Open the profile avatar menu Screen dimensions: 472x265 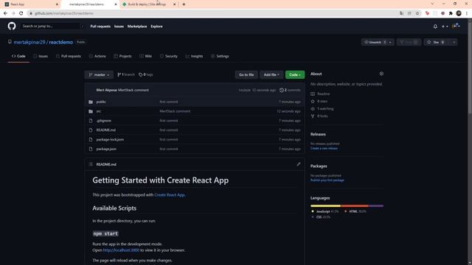coord(456,26)
